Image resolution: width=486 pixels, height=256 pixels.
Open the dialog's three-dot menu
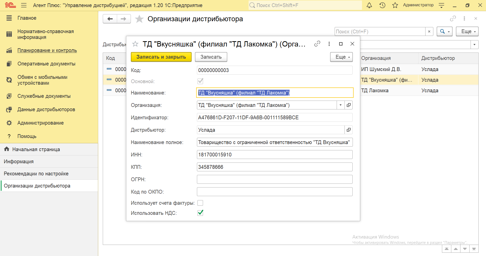(329, 44)
